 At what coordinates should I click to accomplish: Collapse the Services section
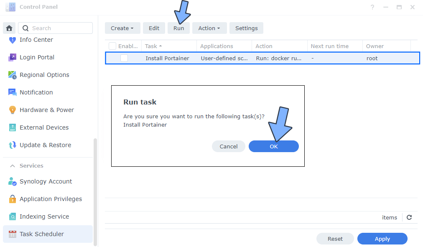[13, 166]
